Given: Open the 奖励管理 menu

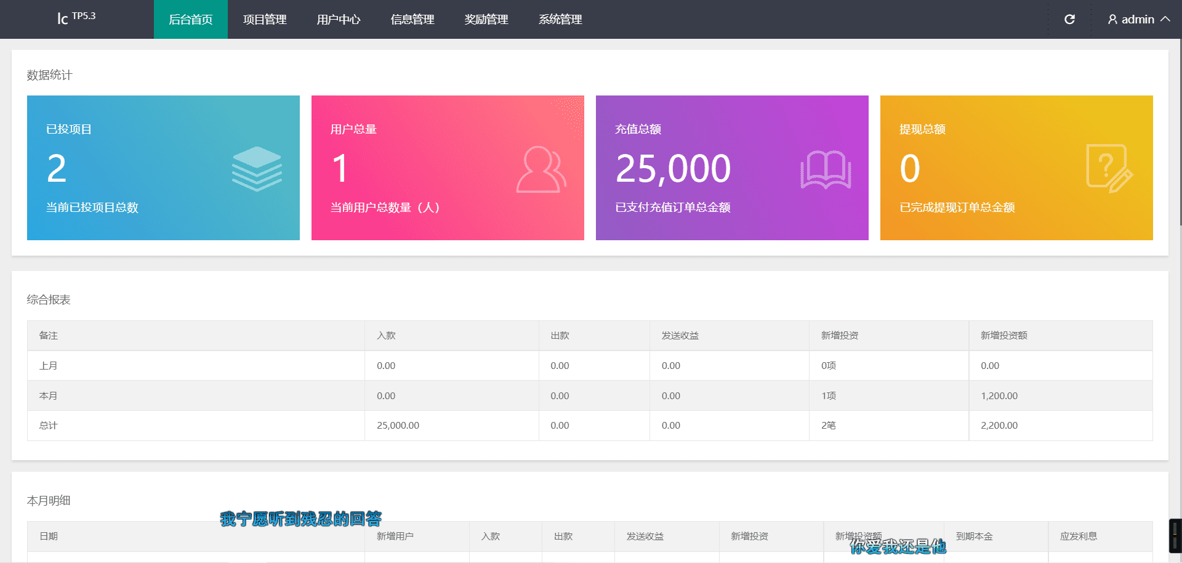Looking at the screenshot, I should point(486,19).
